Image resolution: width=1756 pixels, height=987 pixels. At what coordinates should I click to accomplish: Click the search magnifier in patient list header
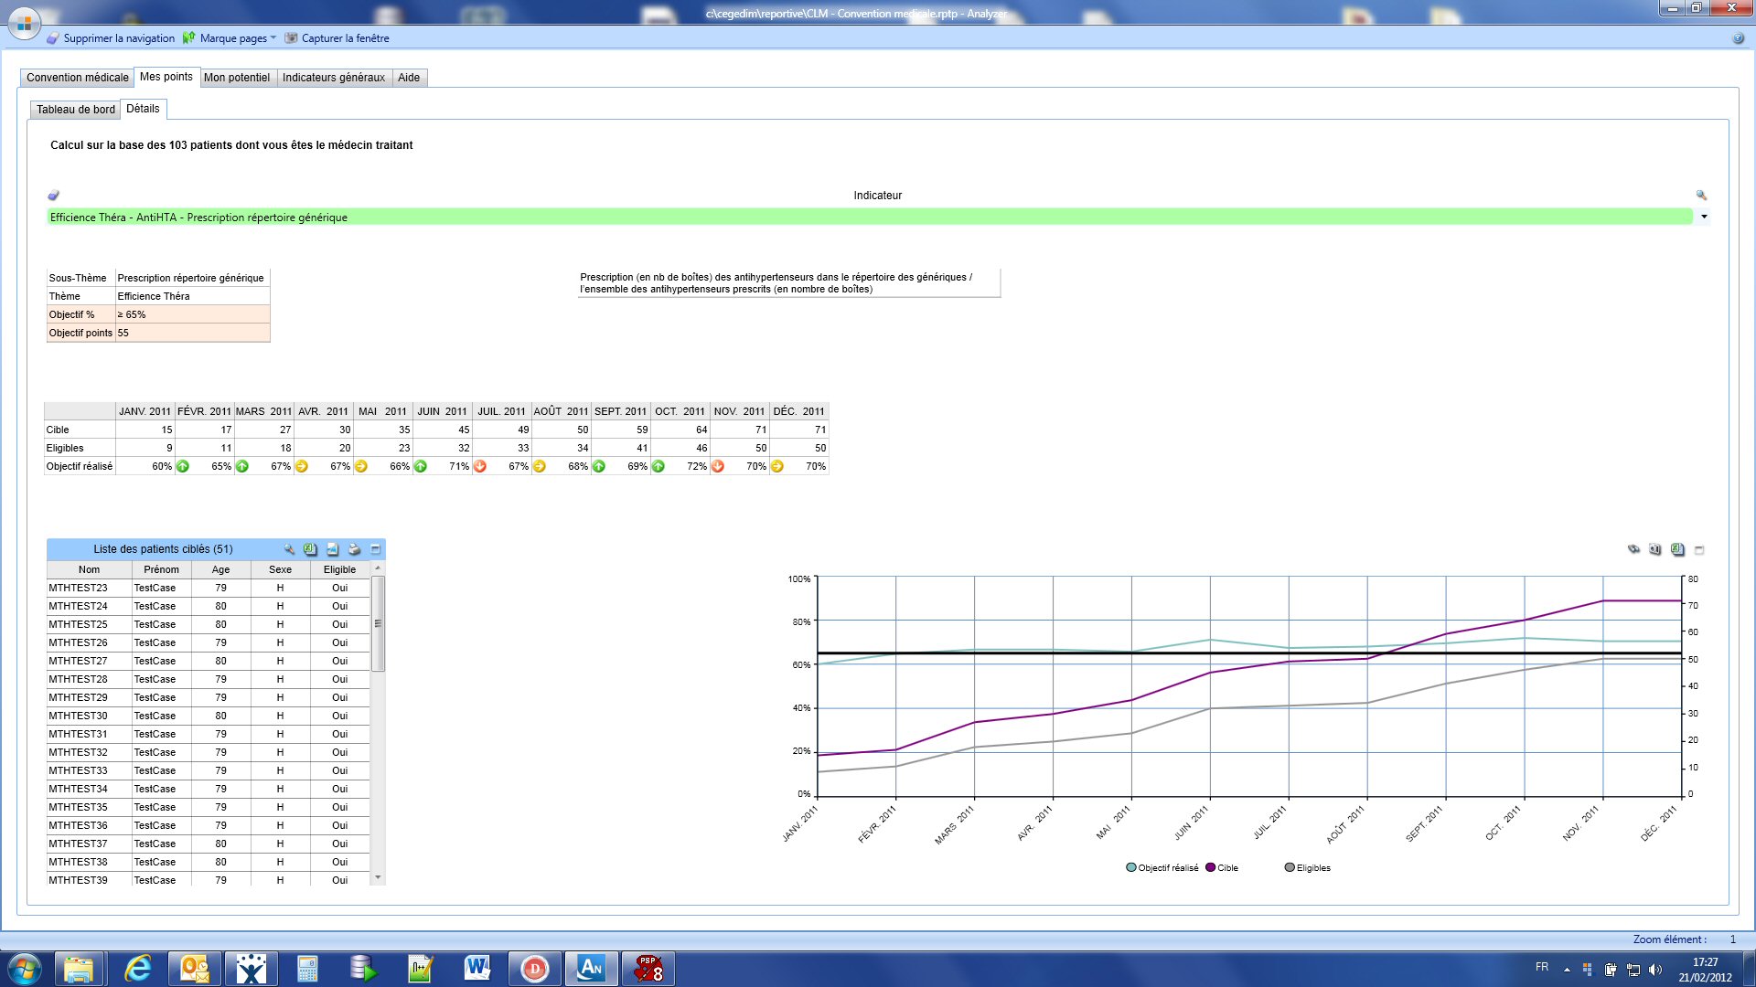[289, 549]
